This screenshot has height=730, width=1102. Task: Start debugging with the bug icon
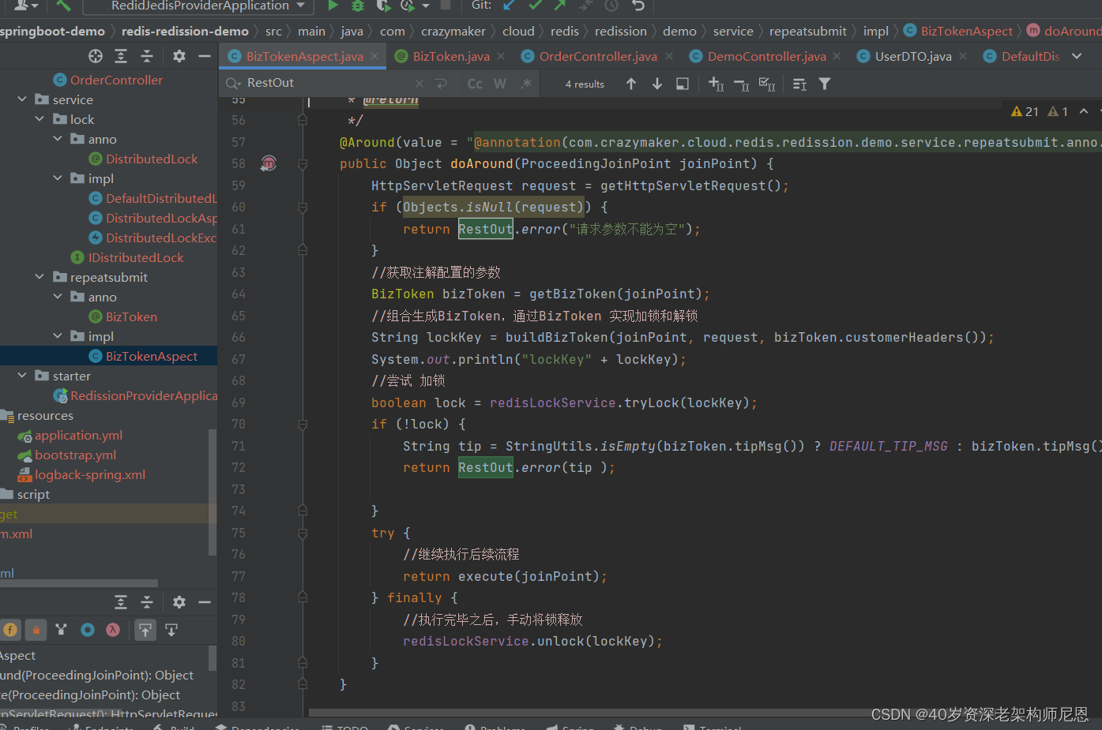(x=358, y=6)
